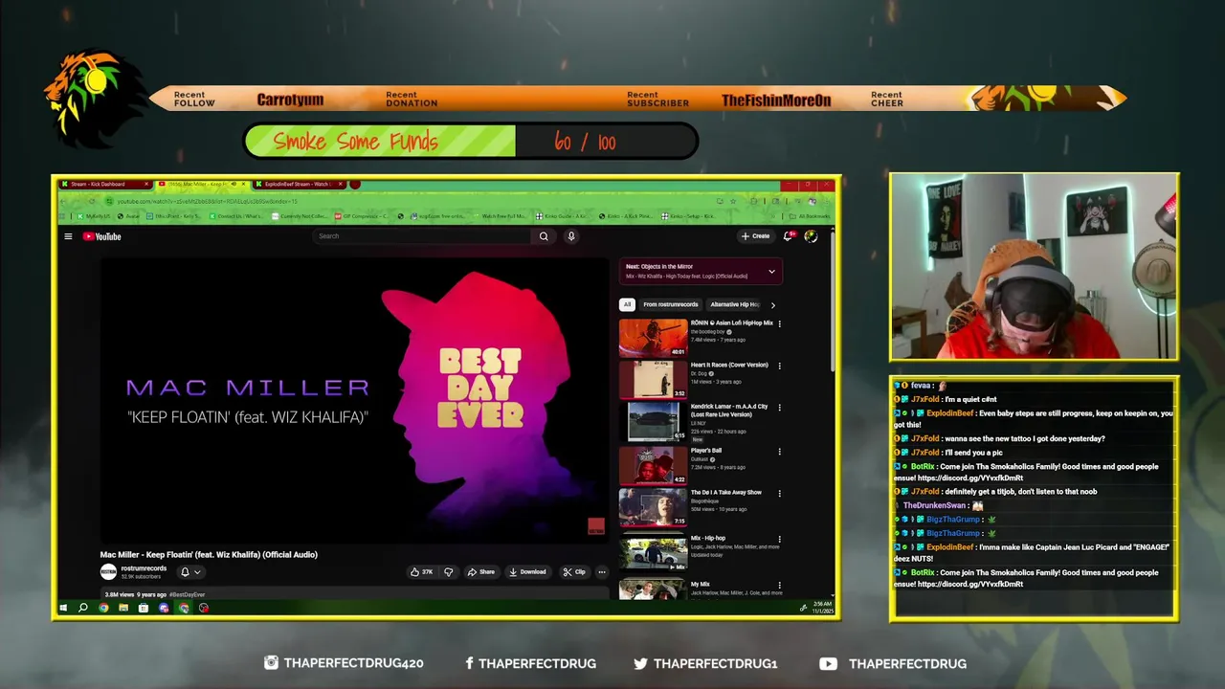Go to the YouTube home logo

101,236
